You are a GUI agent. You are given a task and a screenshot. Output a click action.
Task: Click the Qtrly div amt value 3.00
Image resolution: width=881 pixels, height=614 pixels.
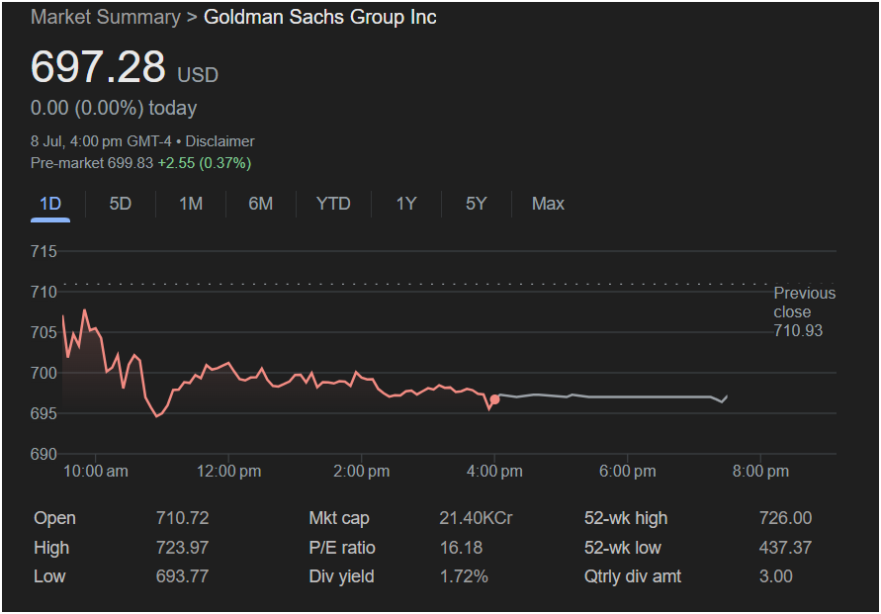pyautogui.click(x=776, y=575)
